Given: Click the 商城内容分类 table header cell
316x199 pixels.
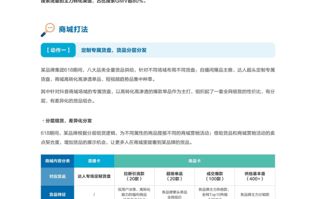Looking at the screenshot, I should click(x=58, y=161).
